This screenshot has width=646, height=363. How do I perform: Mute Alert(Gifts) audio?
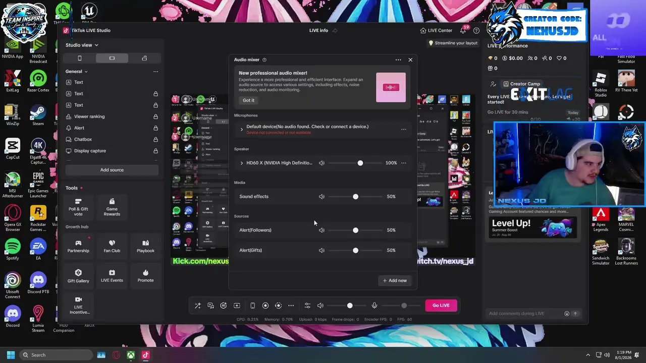point(321,251)
